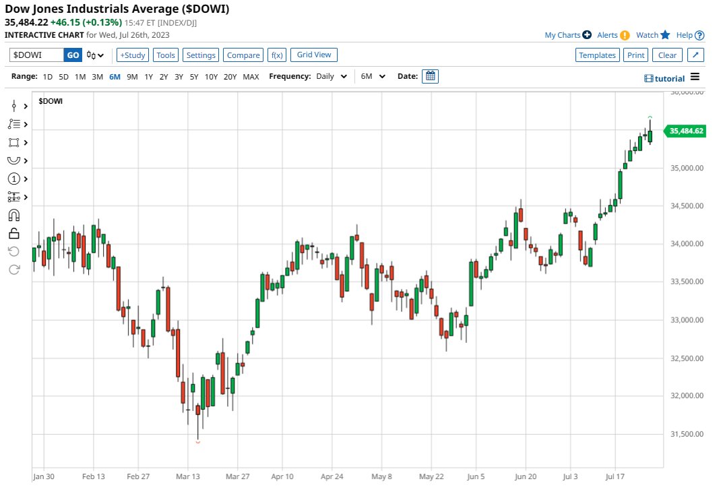Expand arc tool options chevron

tap(26, 160)
